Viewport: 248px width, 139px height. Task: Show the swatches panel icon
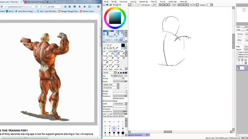(x=117, y=5)
